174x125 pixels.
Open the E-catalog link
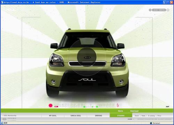[151, 116]
